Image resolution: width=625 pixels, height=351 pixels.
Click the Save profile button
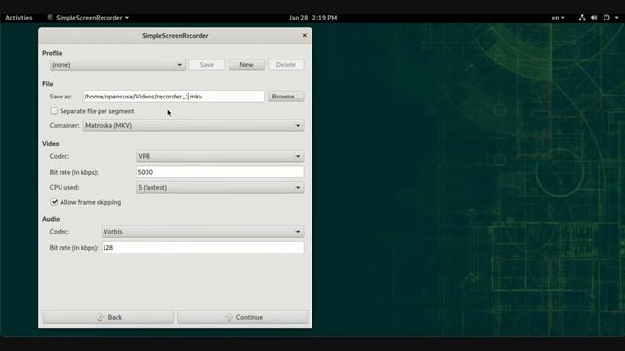tap(207, 65)
